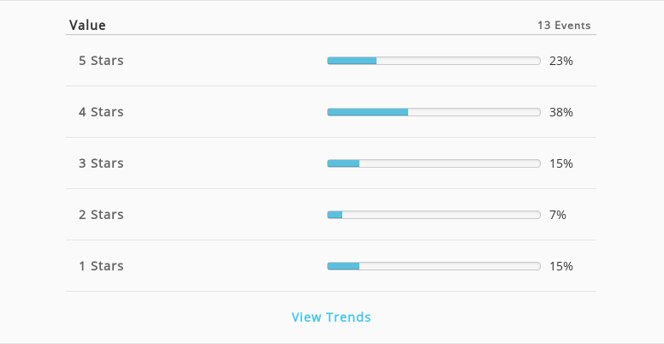Select the 3 Stars row label
Viewport: 664px width, 344px height.
101,163
